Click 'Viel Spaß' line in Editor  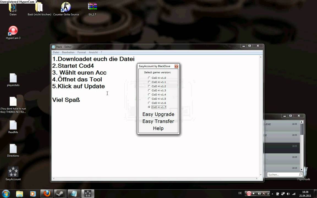pyautogui.click(x=66, y=100)
